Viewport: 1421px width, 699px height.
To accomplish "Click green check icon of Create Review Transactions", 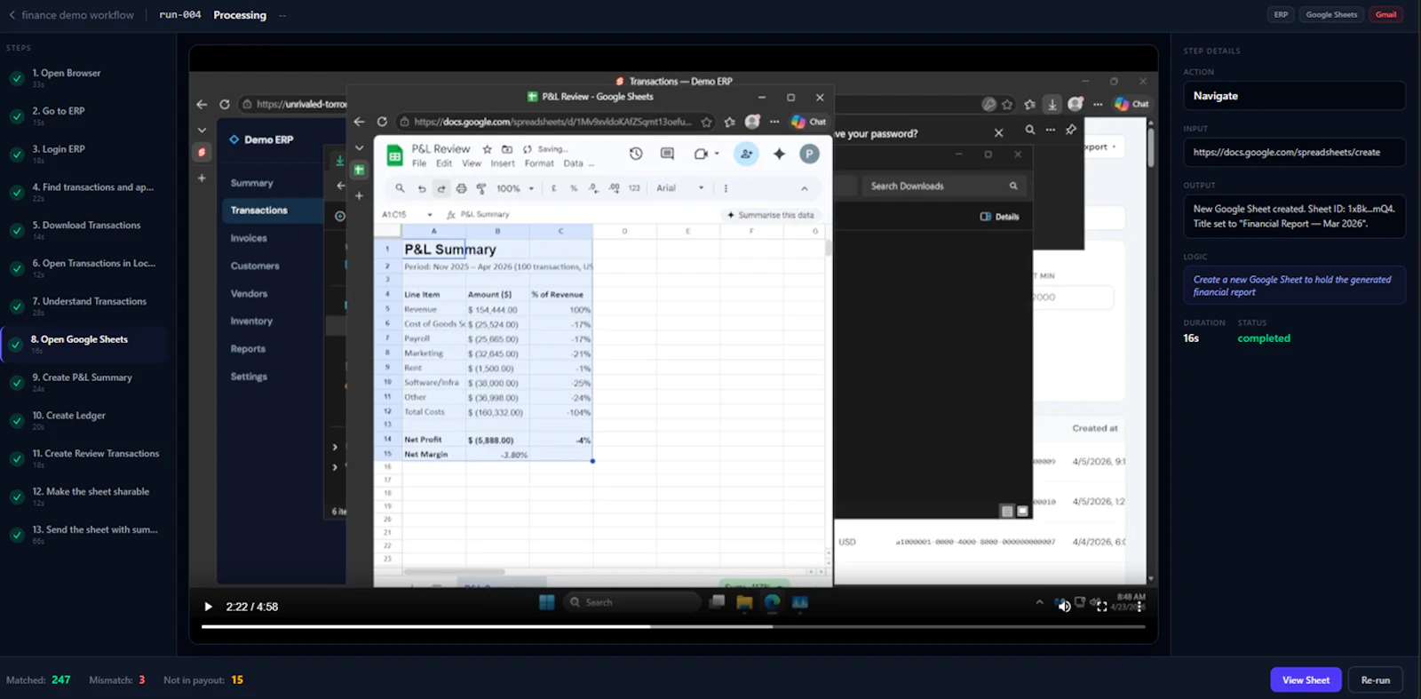I will [17, 458].
